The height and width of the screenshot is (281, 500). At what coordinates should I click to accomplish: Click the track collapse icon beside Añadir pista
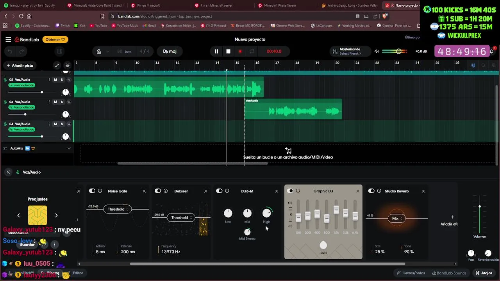[x=68, y=66]
